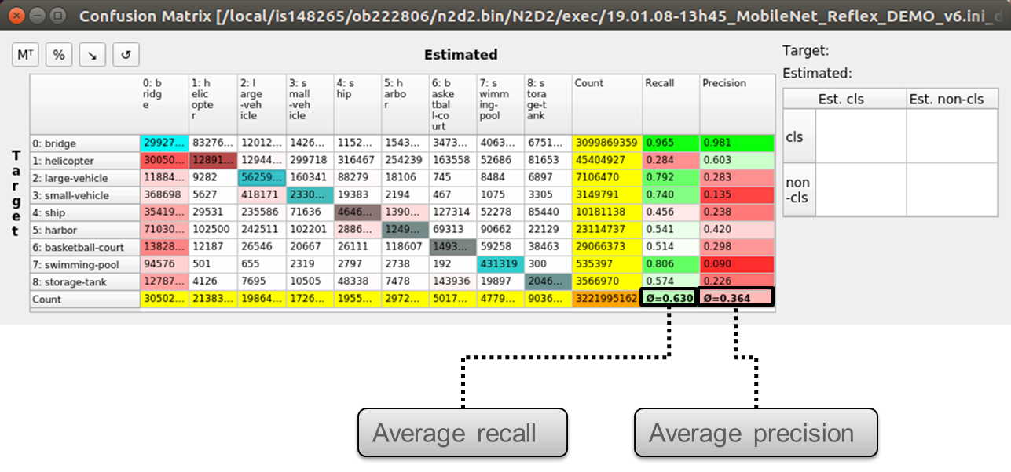Click the small-vehicle row cell 418171
The image size is (1011, 472).
click(x=262, y=195)
